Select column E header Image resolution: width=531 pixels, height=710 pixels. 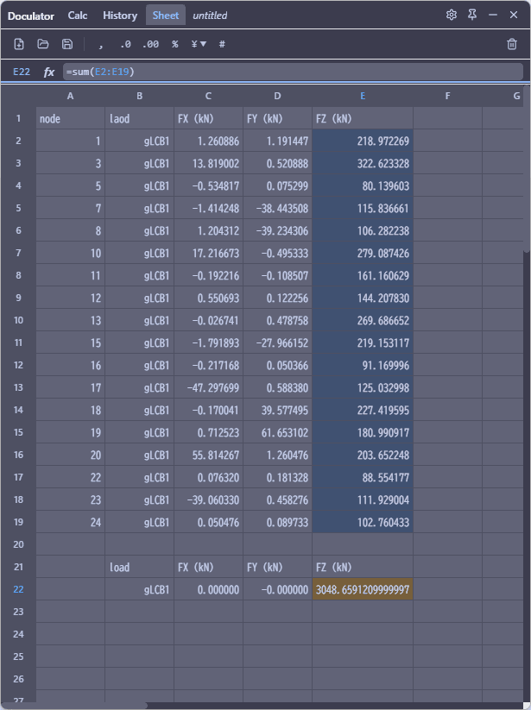363,96
